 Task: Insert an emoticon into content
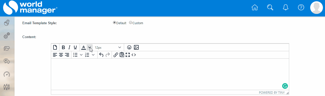point(129,47)
